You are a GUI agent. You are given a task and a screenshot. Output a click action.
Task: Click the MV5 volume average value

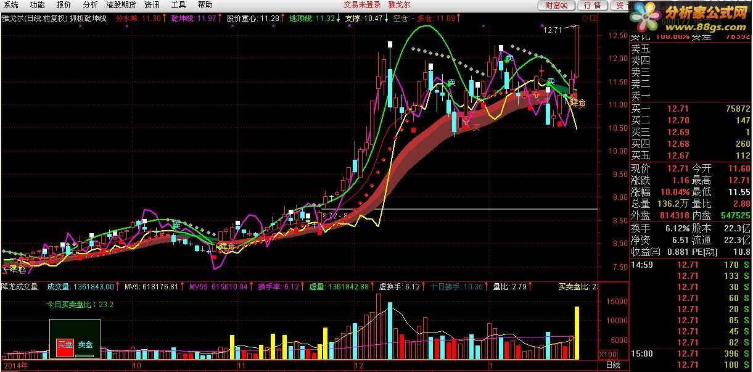pos(154,287)
